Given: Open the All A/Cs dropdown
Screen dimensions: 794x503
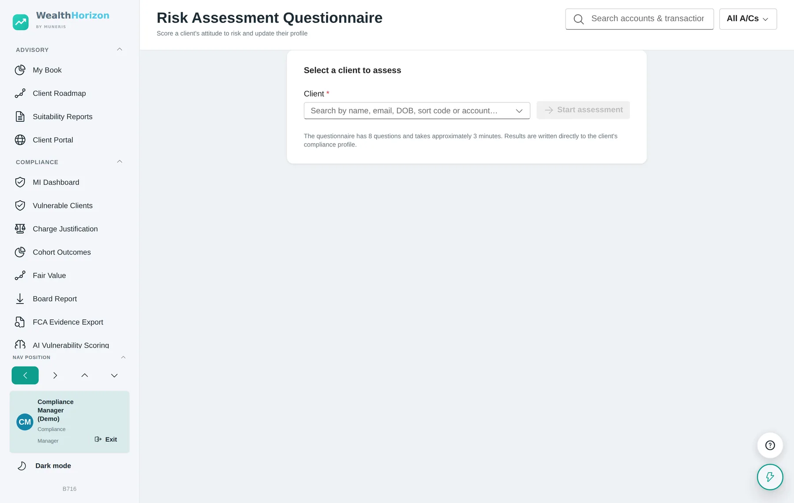Looking at the screenshot, I should [748, 19].
